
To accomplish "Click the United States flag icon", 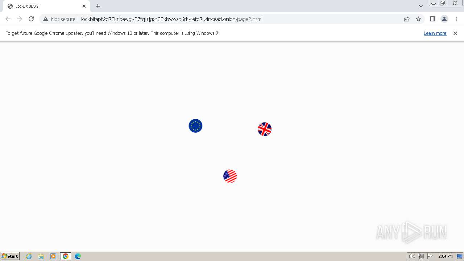I will (230, 176).
